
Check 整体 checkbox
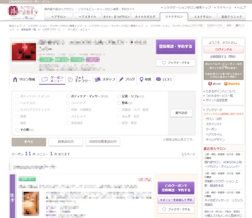(x=119, y=103)
